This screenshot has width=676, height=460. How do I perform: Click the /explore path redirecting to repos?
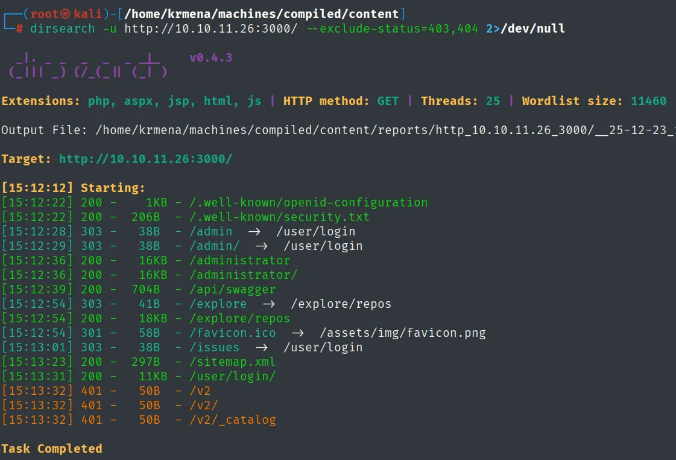(x=218, y=304)
